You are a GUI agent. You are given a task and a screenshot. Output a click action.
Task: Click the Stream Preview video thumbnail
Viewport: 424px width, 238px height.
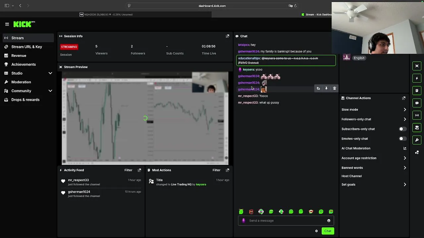145,118
